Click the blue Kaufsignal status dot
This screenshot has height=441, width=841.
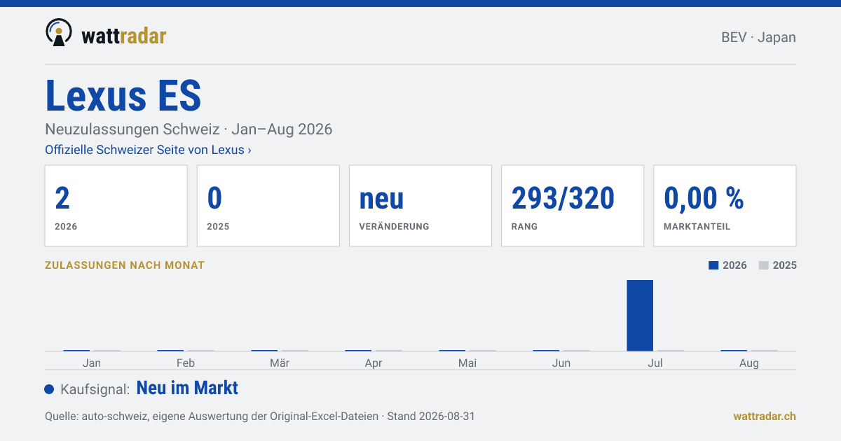click(x=49, y=389)
